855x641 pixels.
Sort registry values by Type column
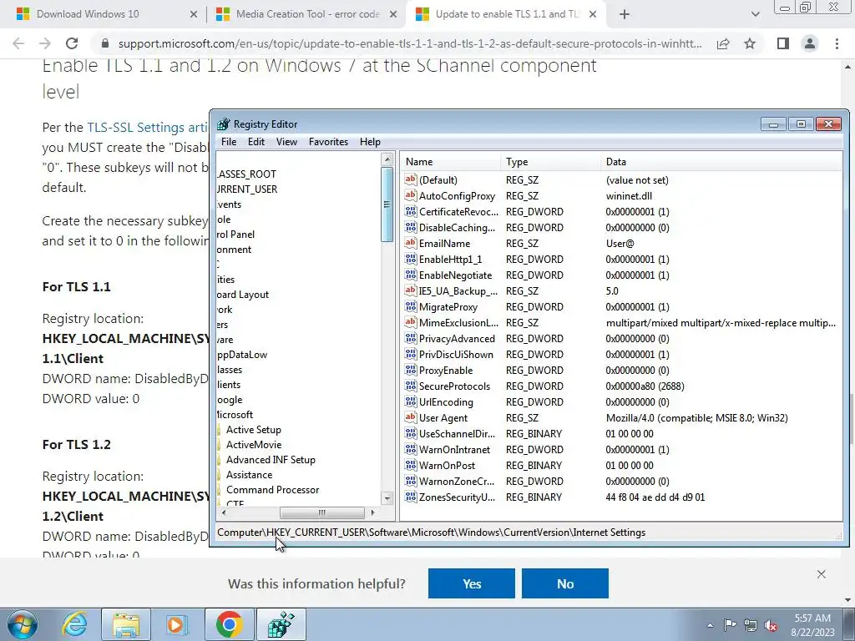550,162
